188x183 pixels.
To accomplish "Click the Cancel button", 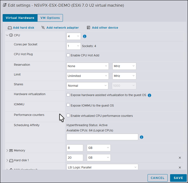I will [x=158, y=178].
